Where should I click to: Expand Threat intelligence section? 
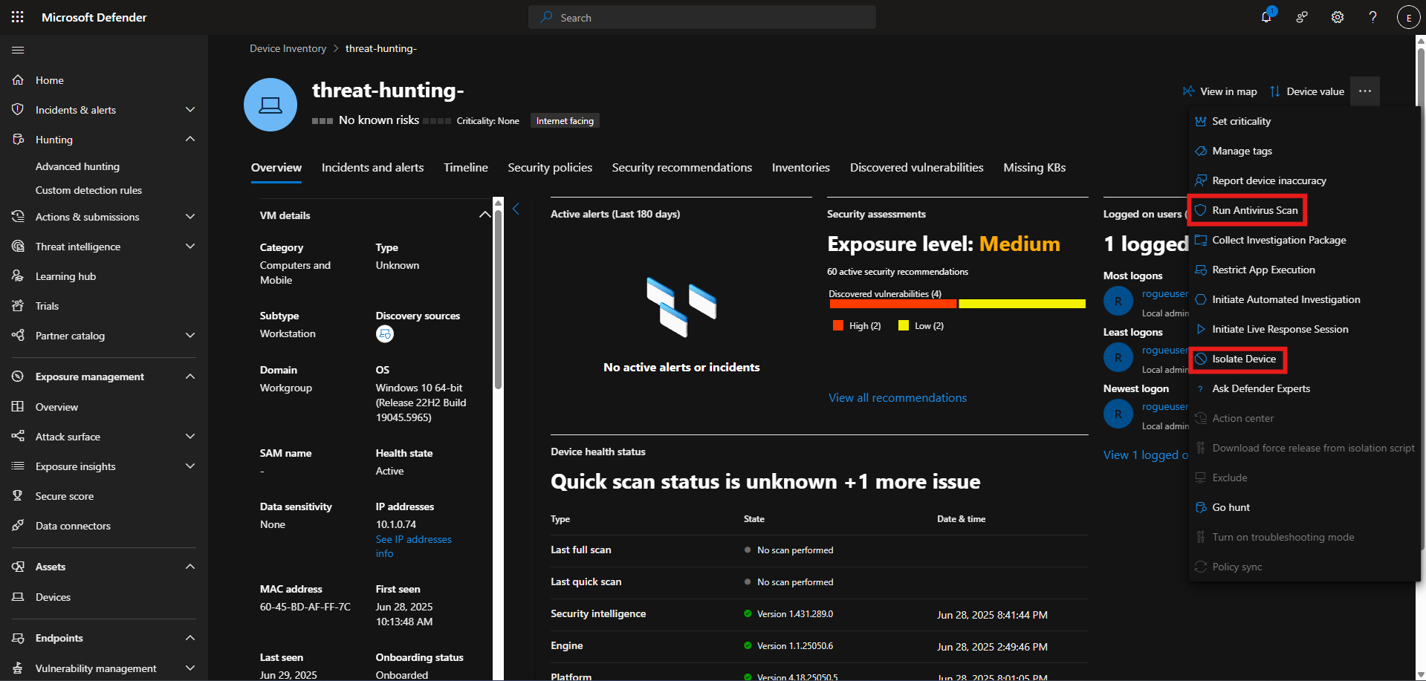tap(190, 247)
